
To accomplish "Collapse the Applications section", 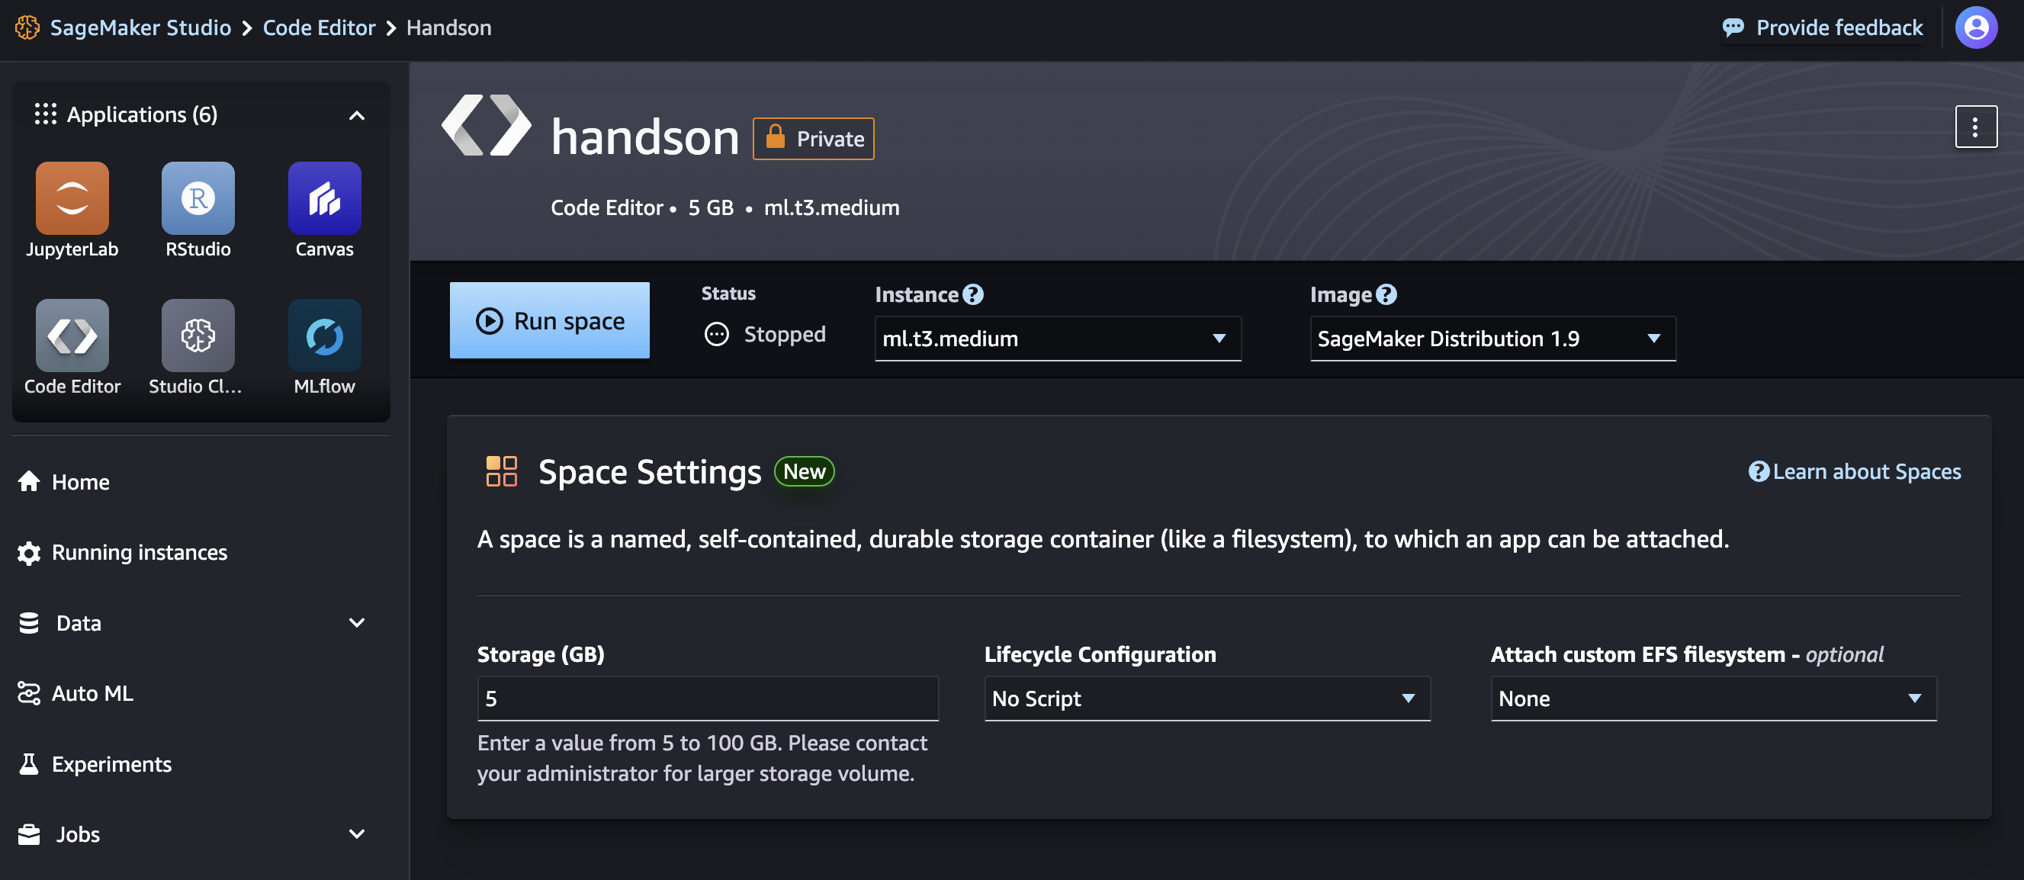I will 358,114.
